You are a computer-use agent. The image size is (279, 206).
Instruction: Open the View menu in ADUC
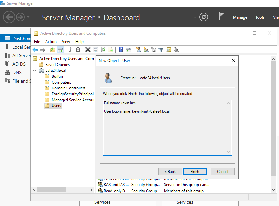tap(66, 42)
